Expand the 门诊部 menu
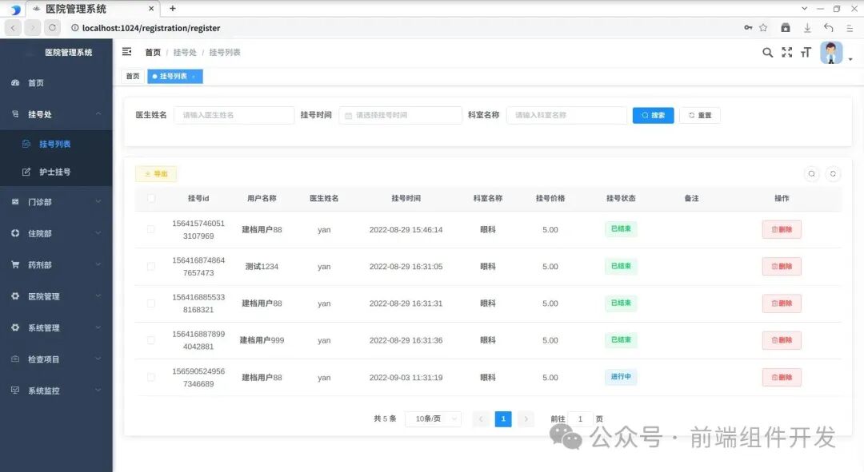Image resolution: width=864 pixels, height=472 pixels. pos(98,202)
